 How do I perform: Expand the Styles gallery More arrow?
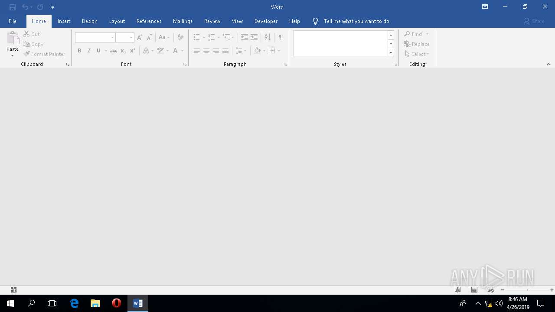point(391,52)
